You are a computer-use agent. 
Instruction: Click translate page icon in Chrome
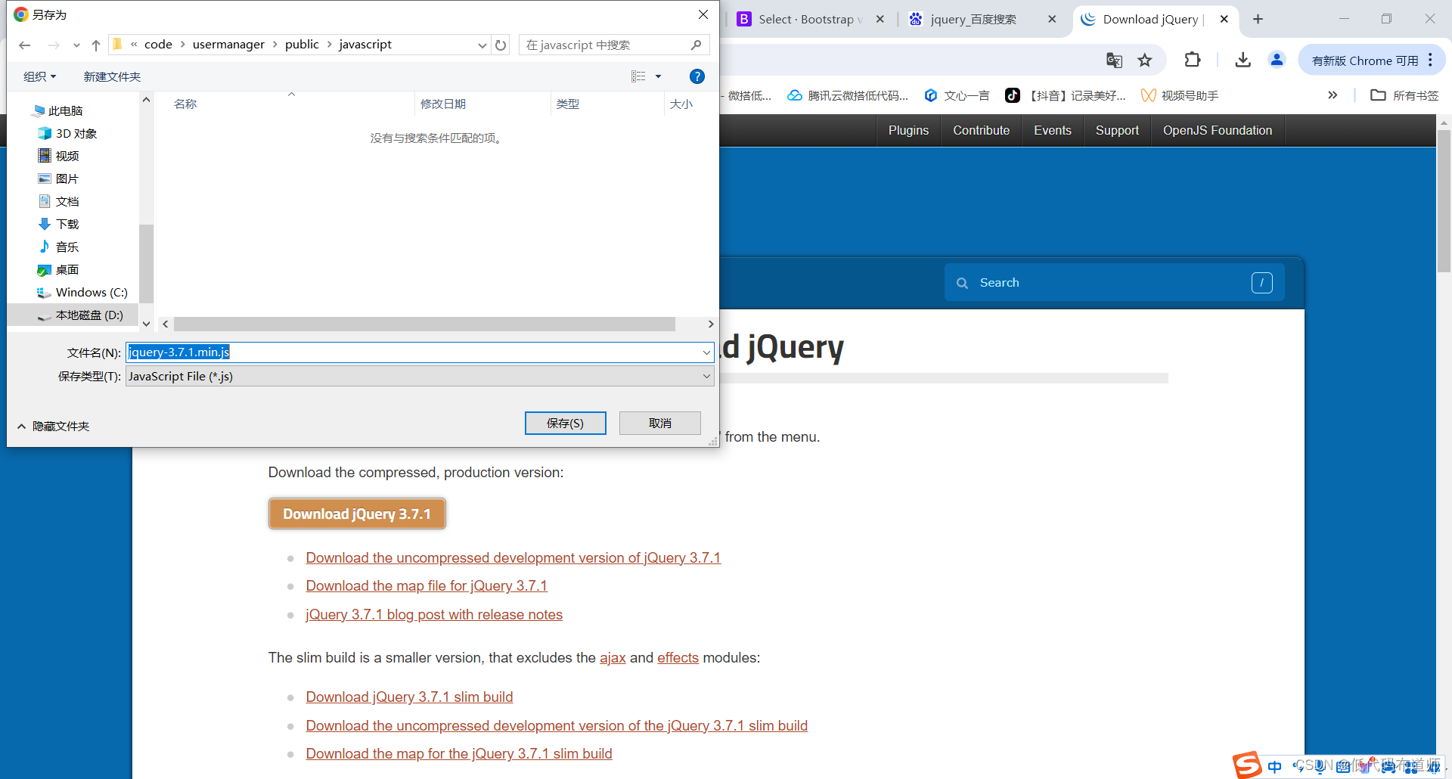tap(1114, 60)
